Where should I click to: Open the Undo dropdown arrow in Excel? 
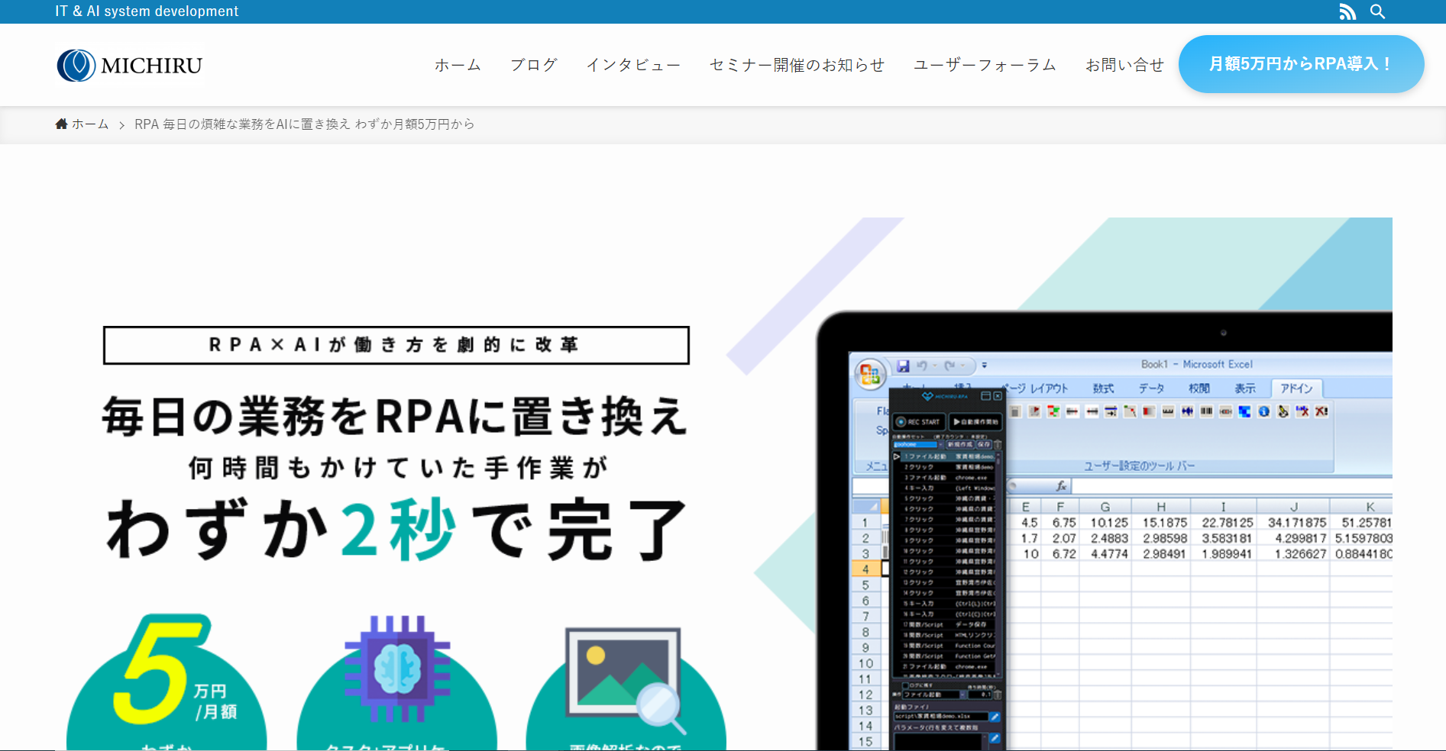[935, 366]
